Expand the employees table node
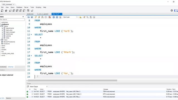This screenshot has width=178, height=100. (x=3, y=34)
